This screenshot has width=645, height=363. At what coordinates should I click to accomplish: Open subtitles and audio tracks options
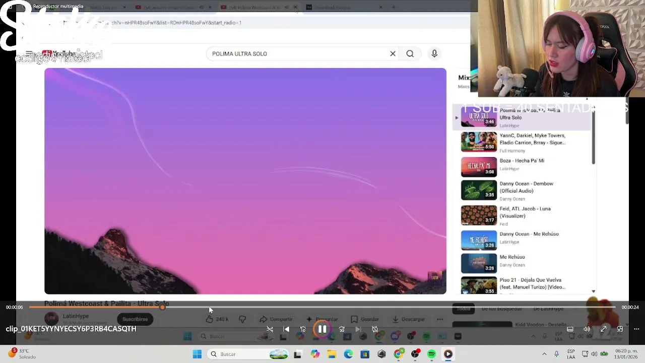pos(570,329)
